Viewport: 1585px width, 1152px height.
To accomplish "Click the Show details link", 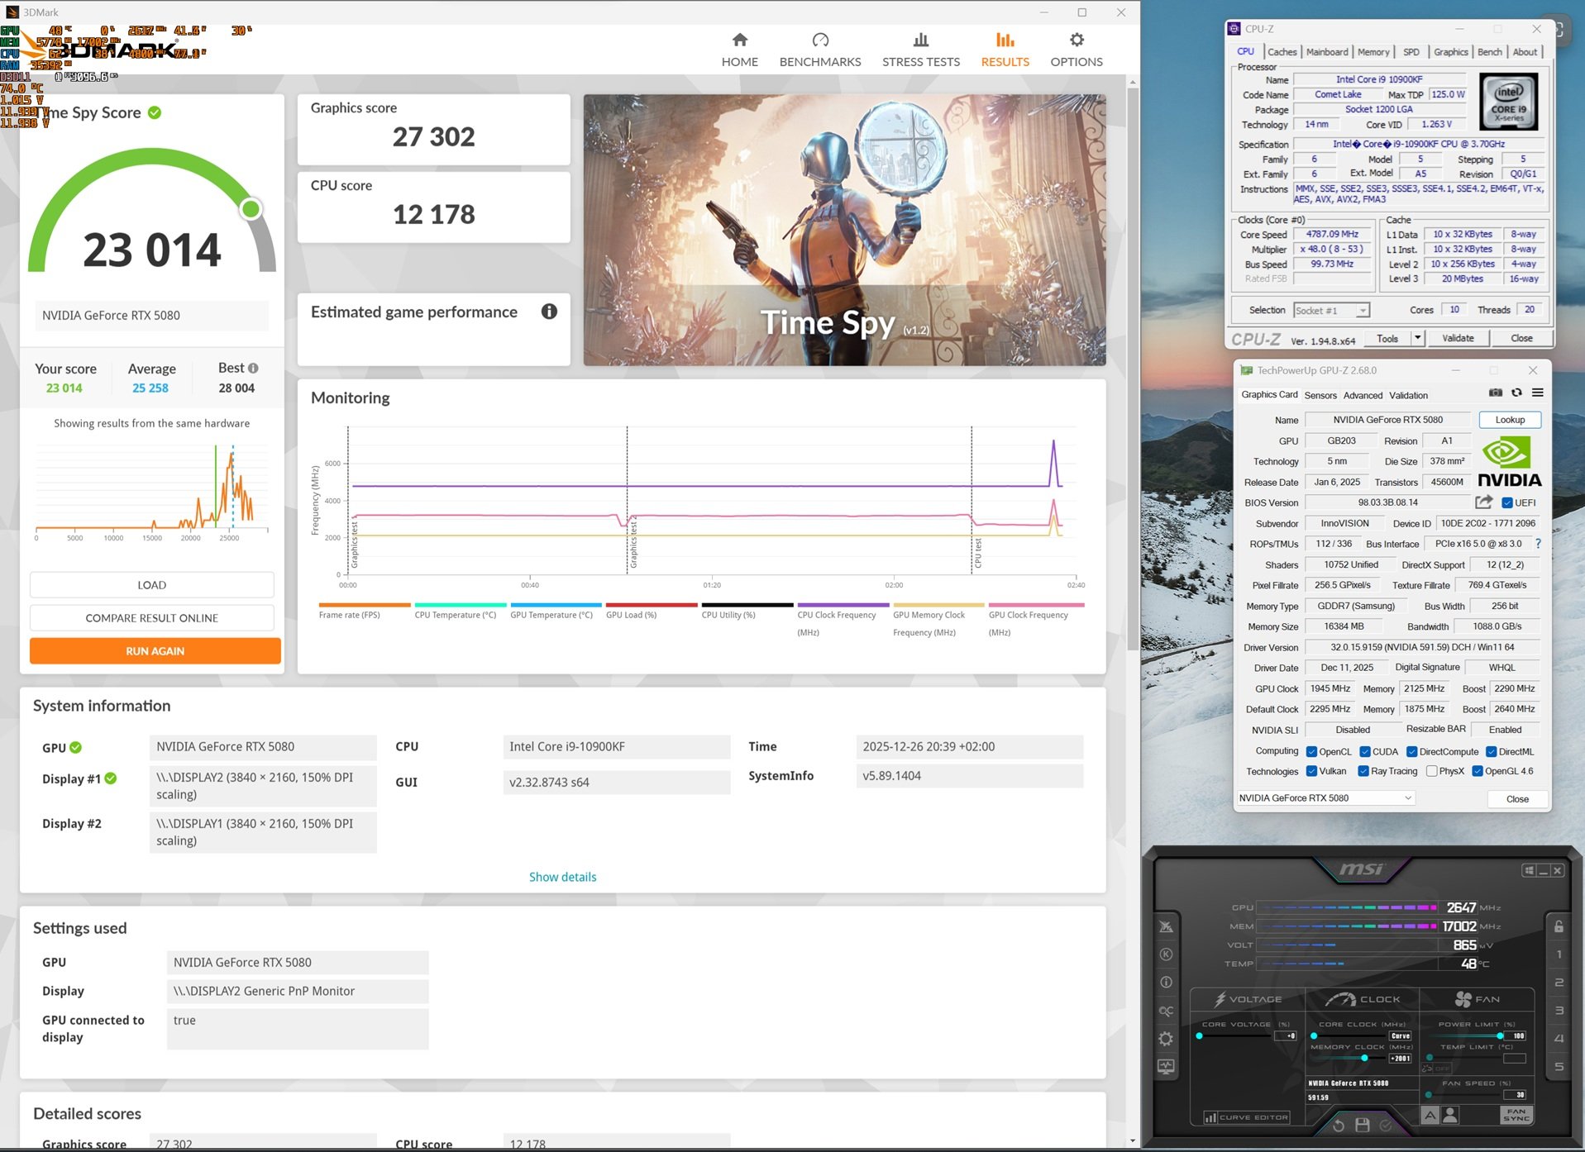I will [x=562, y=877].
